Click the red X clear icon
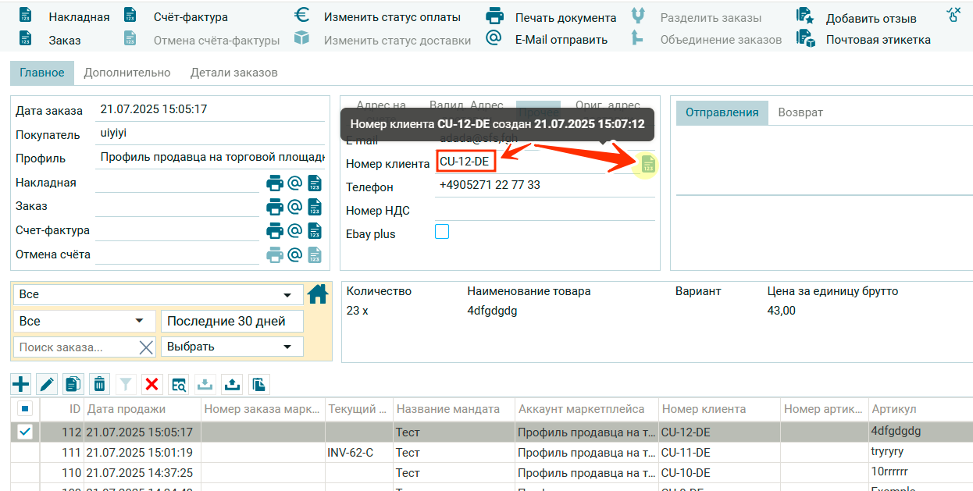The height and width of the screenshot is (491, 973). coord(152,383)
